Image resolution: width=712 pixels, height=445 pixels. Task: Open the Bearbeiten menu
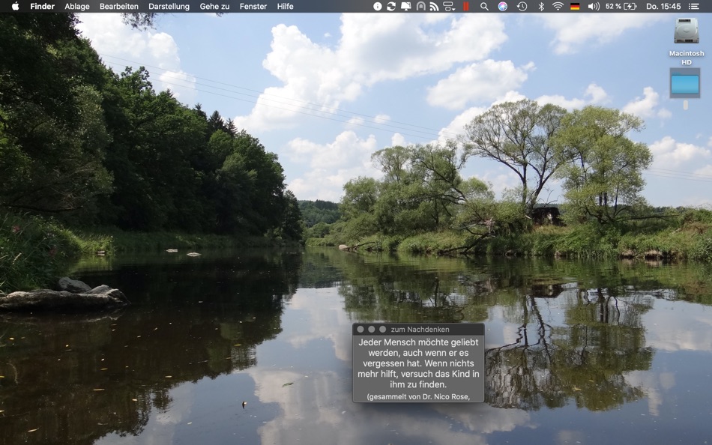[x=119, y=6]
